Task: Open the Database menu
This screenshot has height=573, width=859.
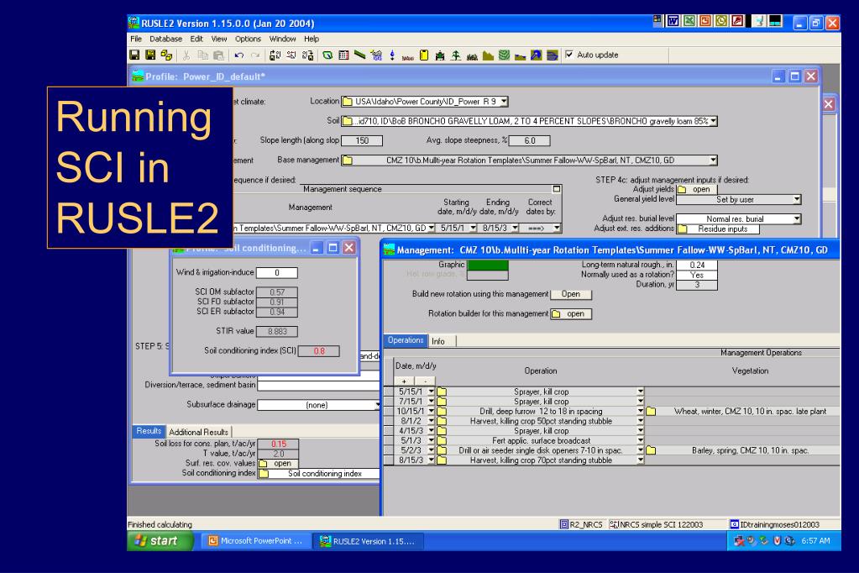Action: (166, 39)
